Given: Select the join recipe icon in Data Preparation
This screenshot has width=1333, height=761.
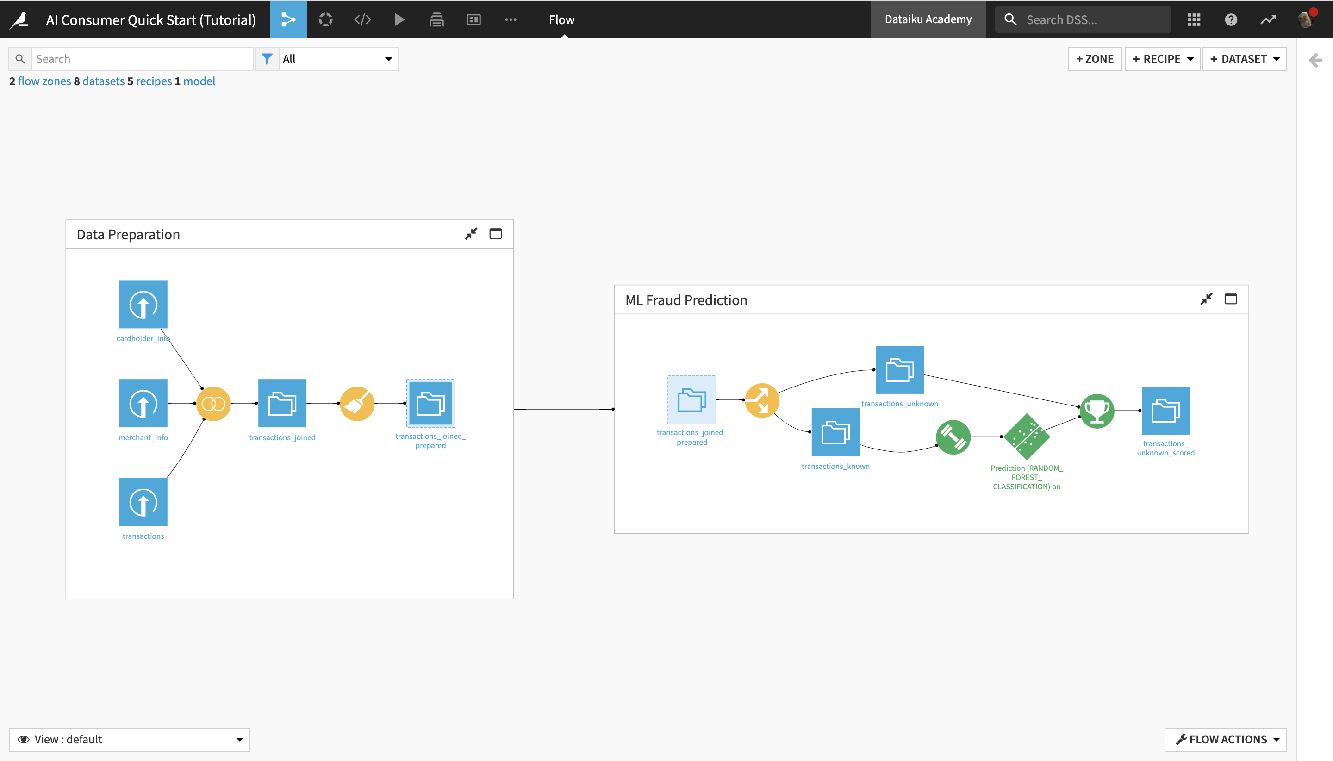Looking at the screenshot, I should click(212, 403).
